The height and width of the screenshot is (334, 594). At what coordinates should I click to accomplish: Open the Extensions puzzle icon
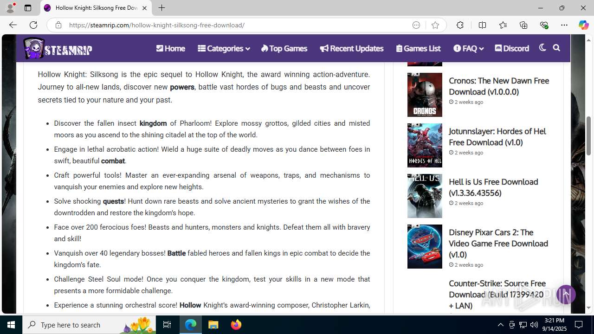[460, 25]
